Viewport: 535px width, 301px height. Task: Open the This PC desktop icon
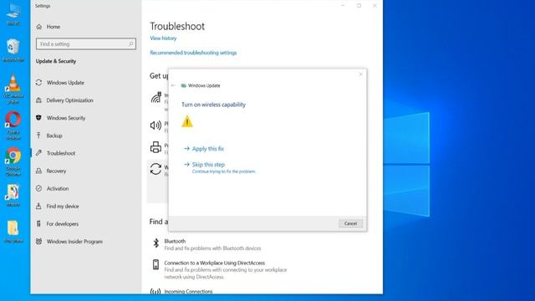[13, 13]
